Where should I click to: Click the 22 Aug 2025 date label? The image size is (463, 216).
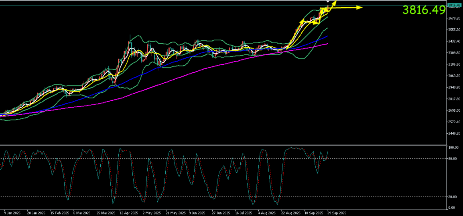click(290, 213)
